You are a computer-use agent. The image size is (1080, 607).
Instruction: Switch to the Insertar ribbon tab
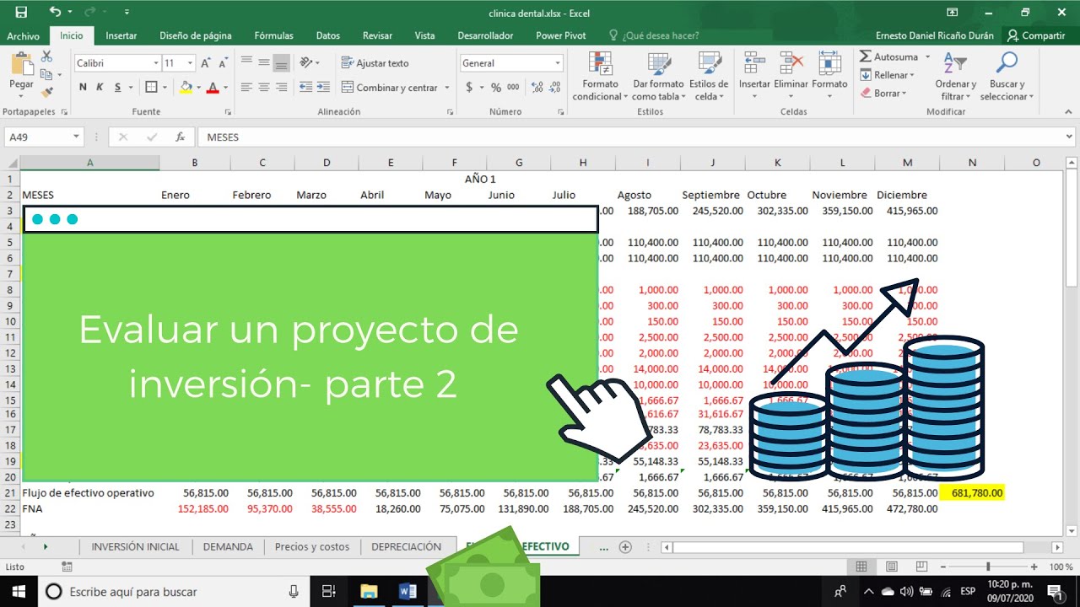coord(121,35)
